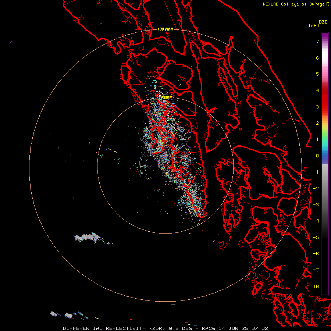Click the -1 value on the color scale
Image resolution: width=331 pixels, height=331 pixels.
(x=316, y=172)
